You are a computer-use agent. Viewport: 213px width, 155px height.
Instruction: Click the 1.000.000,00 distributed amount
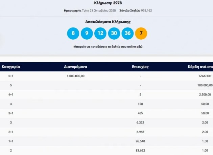pos(76,76)
